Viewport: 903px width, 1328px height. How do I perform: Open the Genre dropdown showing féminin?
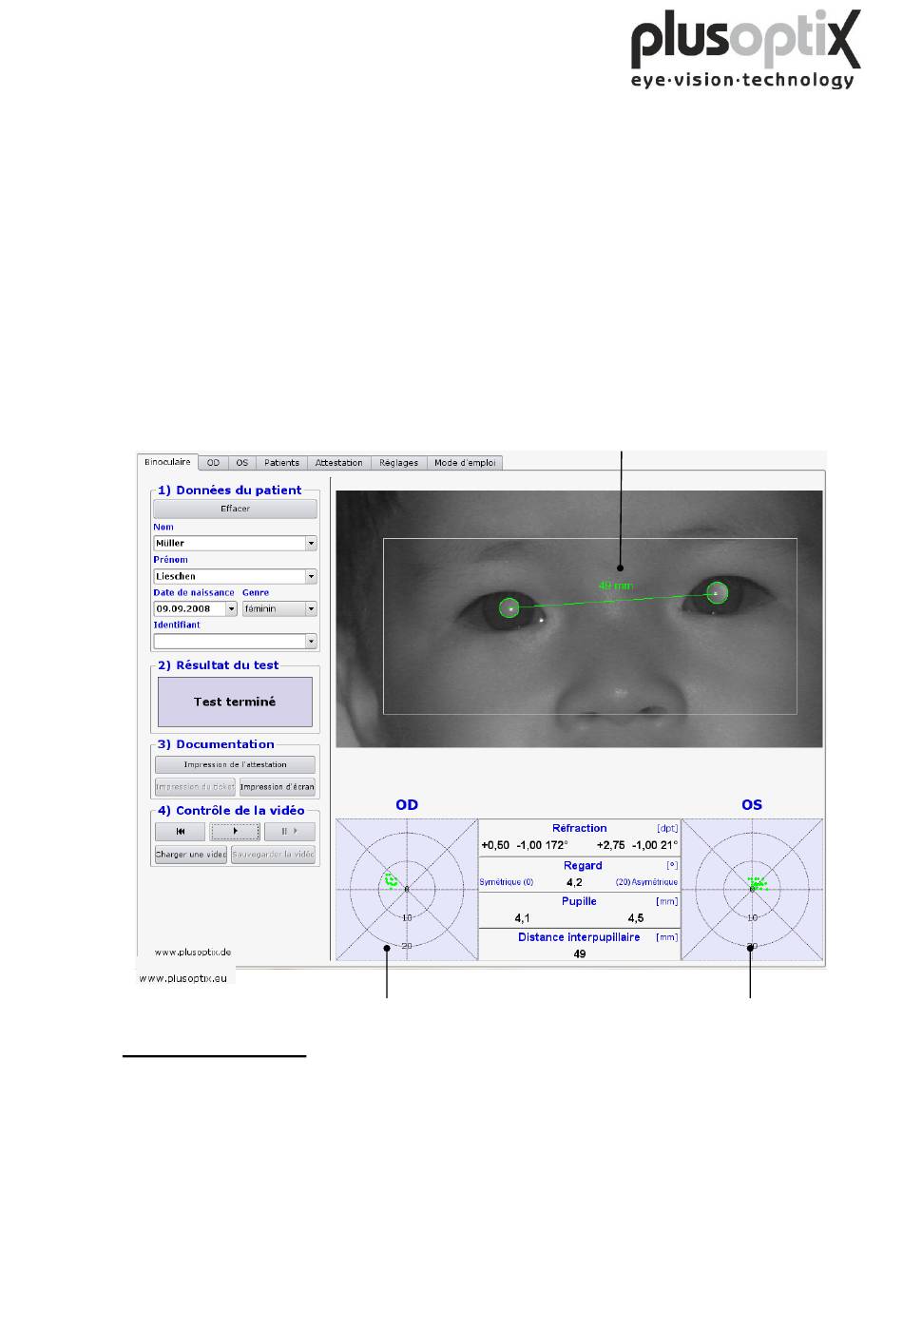pos(279,608)
